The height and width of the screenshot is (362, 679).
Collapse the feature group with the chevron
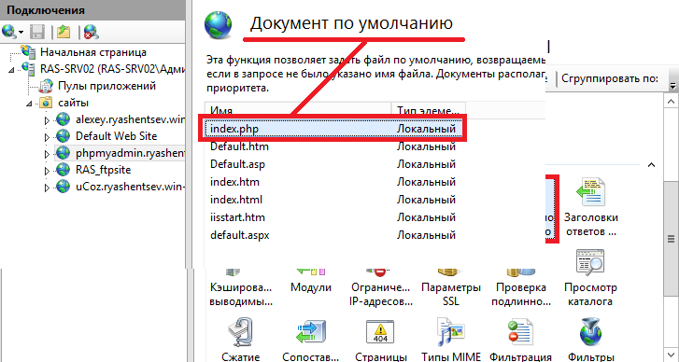click(x=651, y=165)
